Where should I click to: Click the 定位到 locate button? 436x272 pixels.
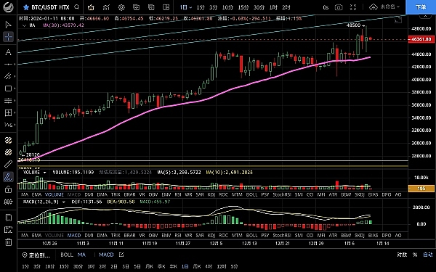(36, 255)
